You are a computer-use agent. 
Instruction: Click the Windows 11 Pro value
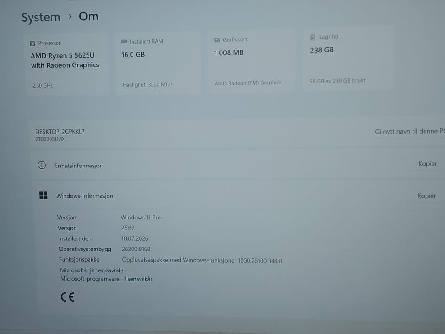(141, 217)
